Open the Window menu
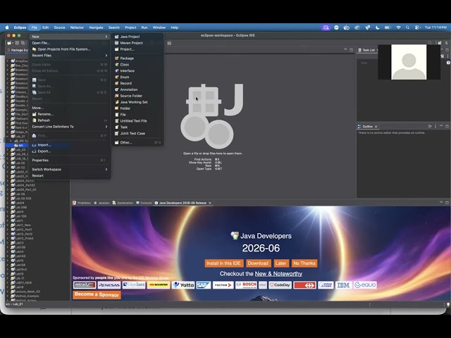This screenshot has height=338, width=451. (159, 27)
